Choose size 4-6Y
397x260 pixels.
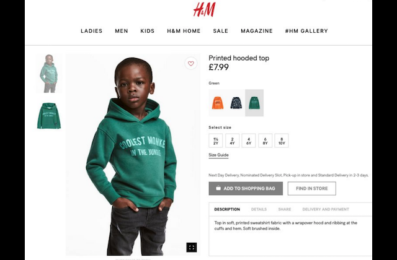coord(249,141)
